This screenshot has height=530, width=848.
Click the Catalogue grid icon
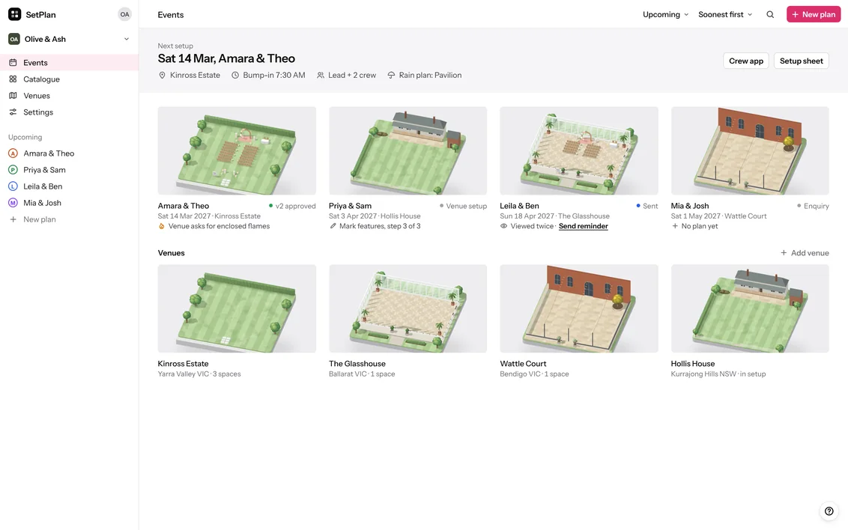pyautogui.click(x=13, y=79)
